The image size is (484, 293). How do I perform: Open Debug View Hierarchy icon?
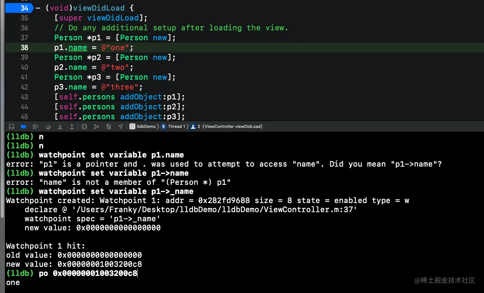point(84,126)
